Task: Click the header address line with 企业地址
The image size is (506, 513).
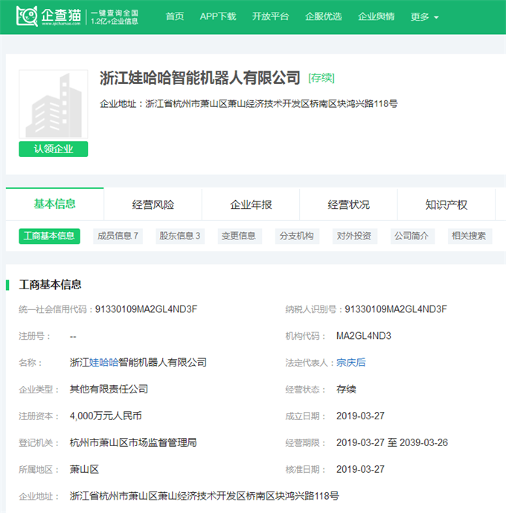Action: [249, 104]
